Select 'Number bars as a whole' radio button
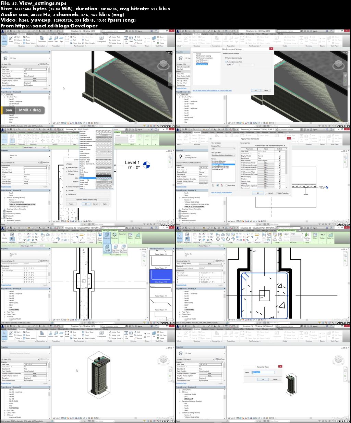Image resolution: width=351 pixels, height=423 pixels. tap(226, 62)
